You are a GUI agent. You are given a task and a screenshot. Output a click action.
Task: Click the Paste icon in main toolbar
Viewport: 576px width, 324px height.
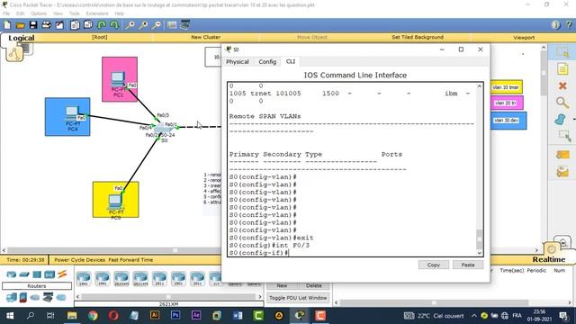click(88, 25)
